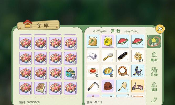Image resolution: width=175 pixels, height=105 pixels.
Task: Choose the sickle tool in backpack
Action: (93, 86)
